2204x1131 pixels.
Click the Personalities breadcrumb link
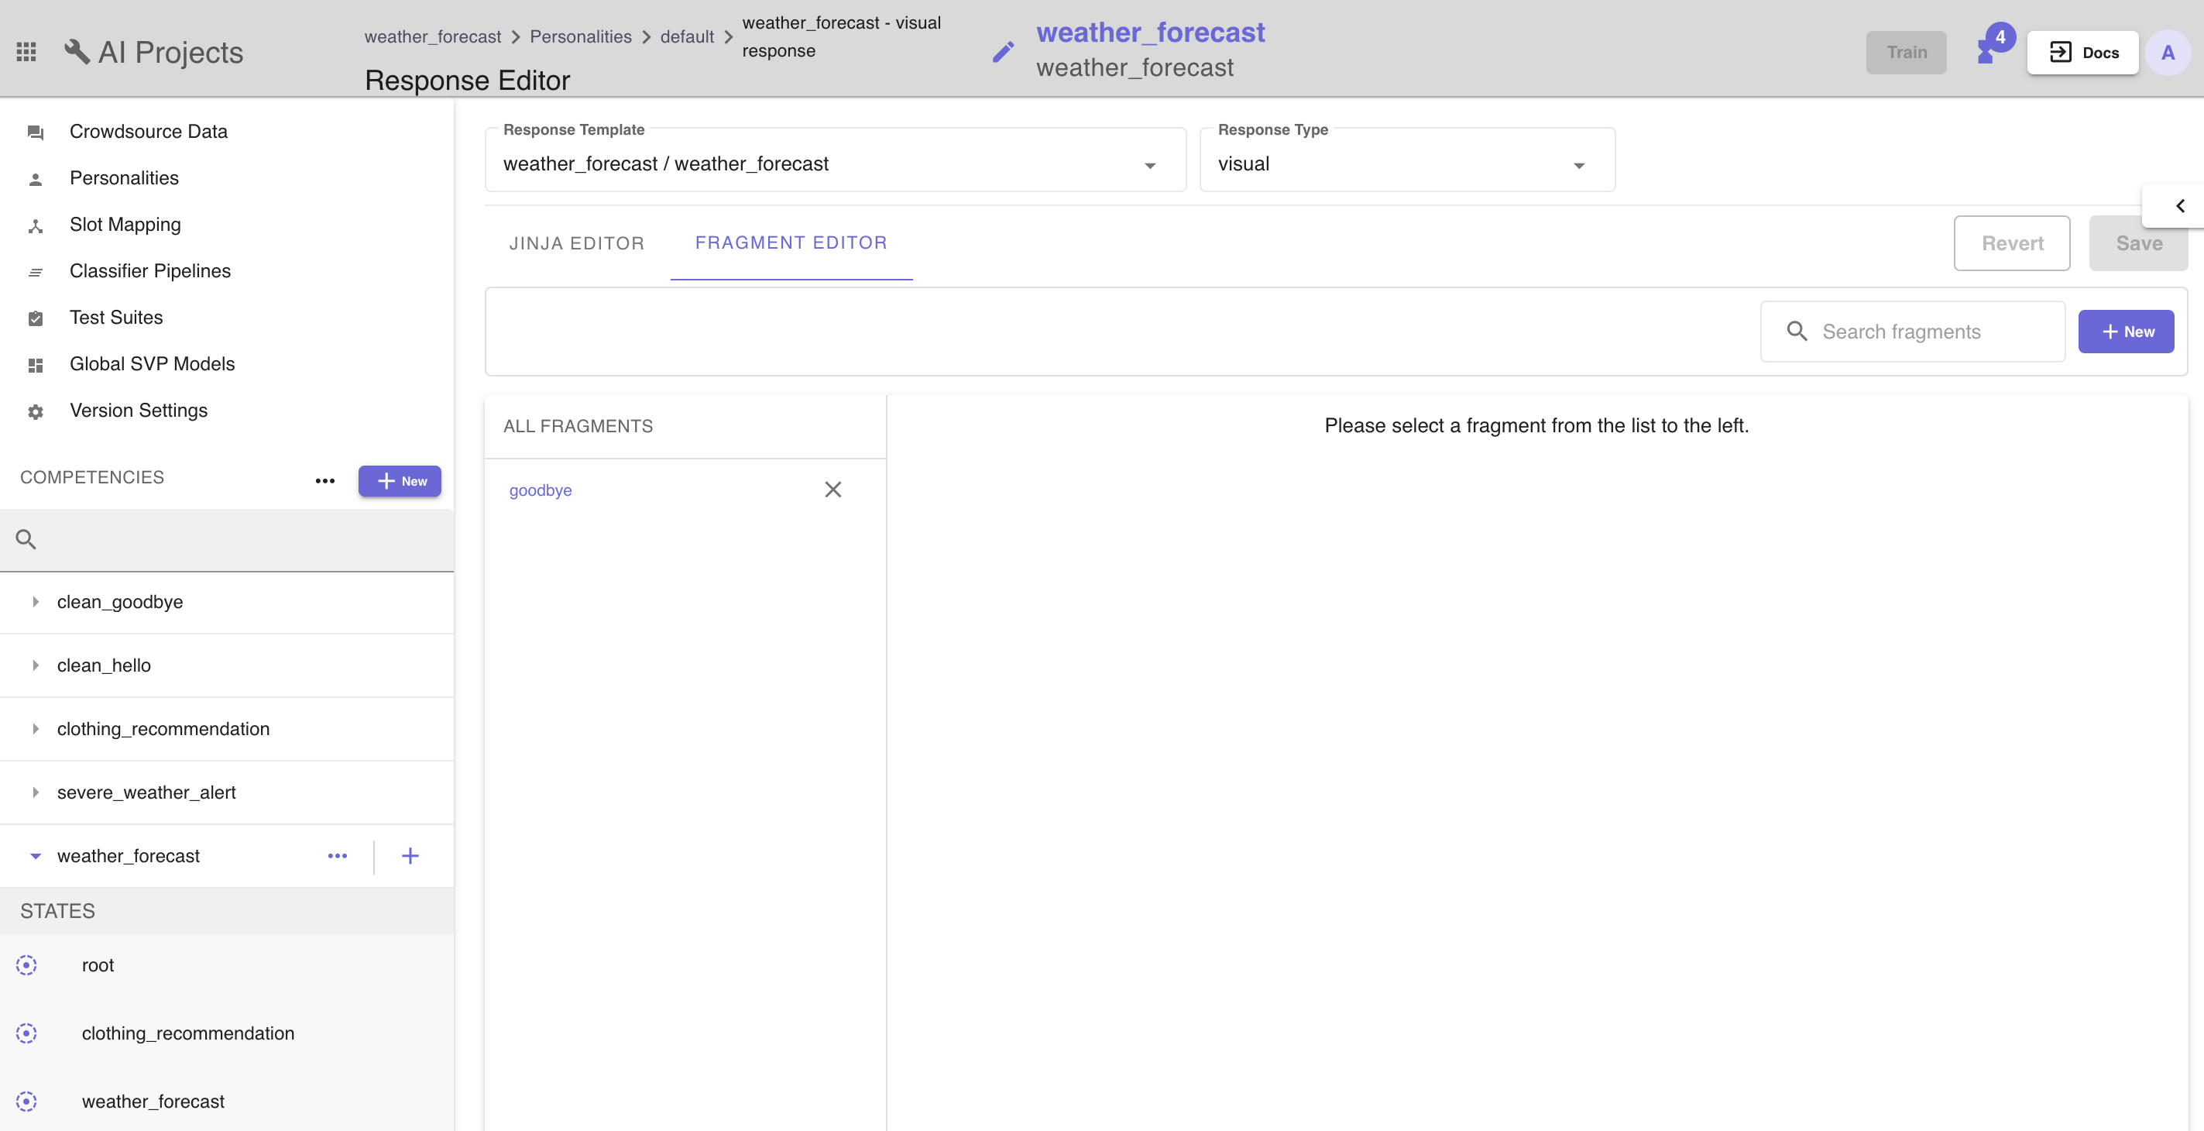tap(580, 37)
